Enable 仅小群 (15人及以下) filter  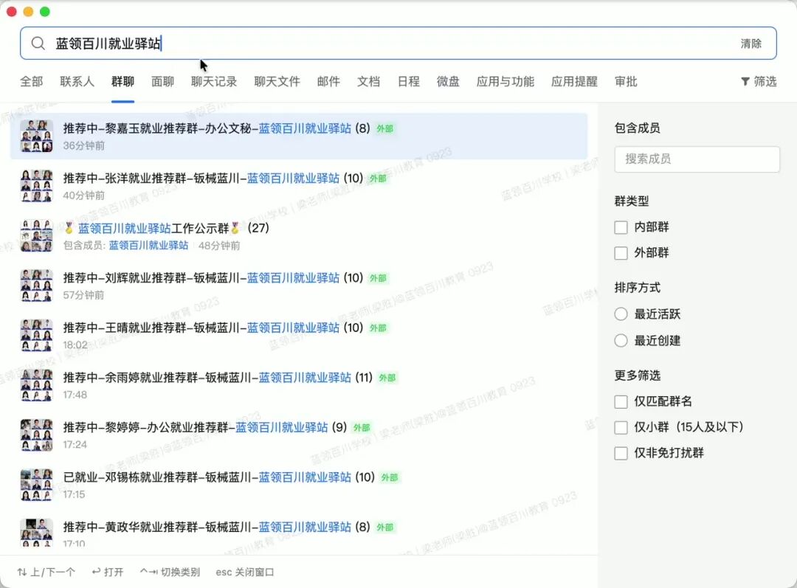click(621, 427)
